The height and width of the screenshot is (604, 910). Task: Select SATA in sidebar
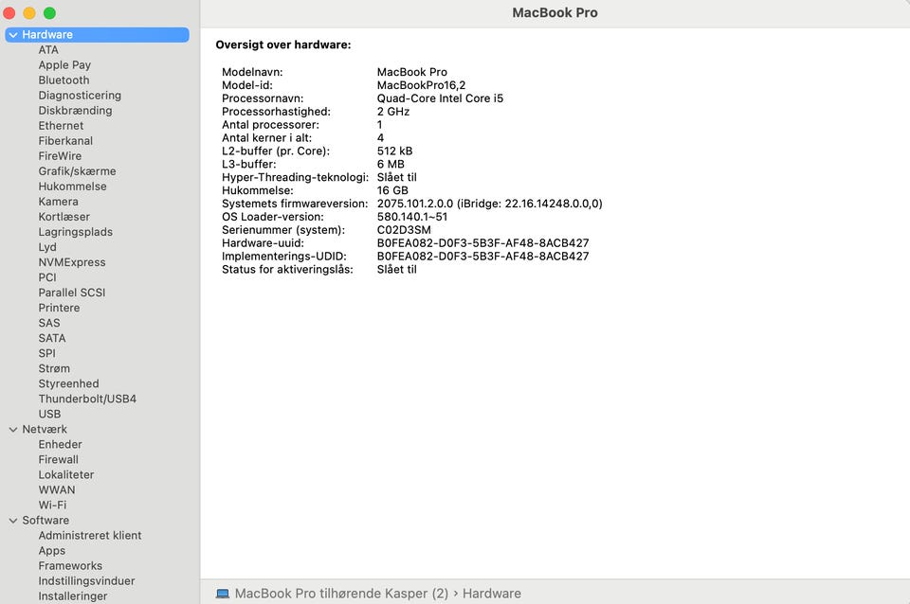pyautogui.click(x=51, y=338)
